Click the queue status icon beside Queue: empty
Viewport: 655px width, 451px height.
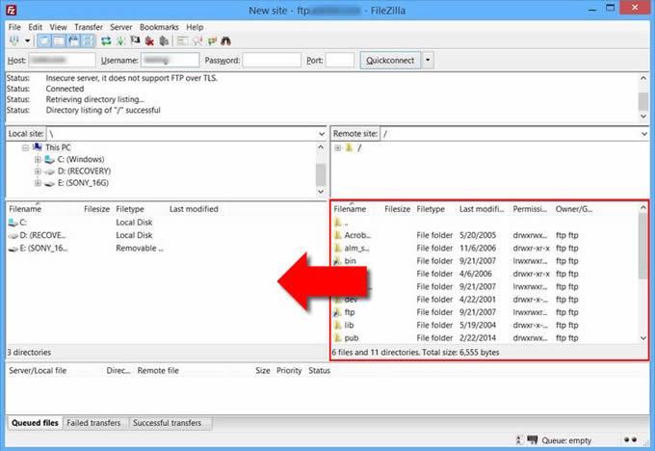(532, 440)
